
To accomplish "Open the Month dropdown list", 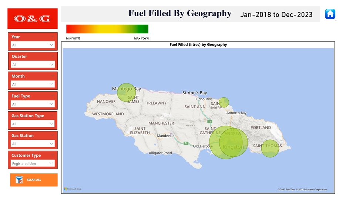I will click(x=51, y=84).
